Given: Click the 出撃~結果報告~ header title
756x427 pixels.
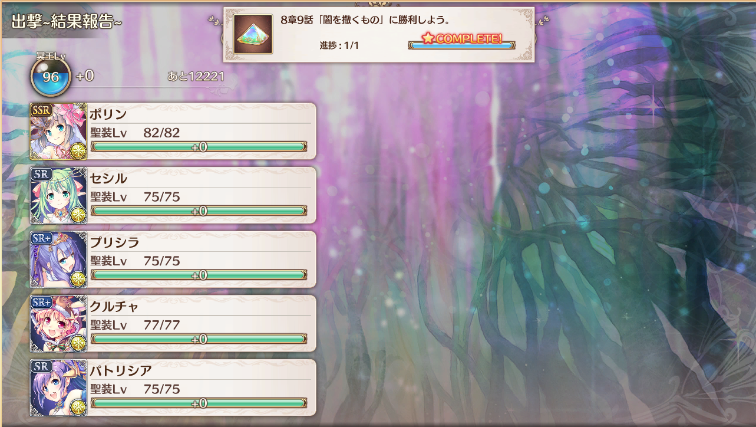Looking at the screenshot, I should (x=67, y=21).
